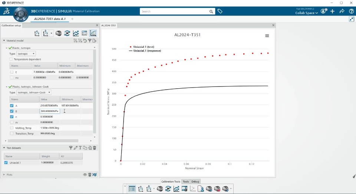Uncheck the checkbox for parameter n
356x194 pixels.
[x=11, y=117]
